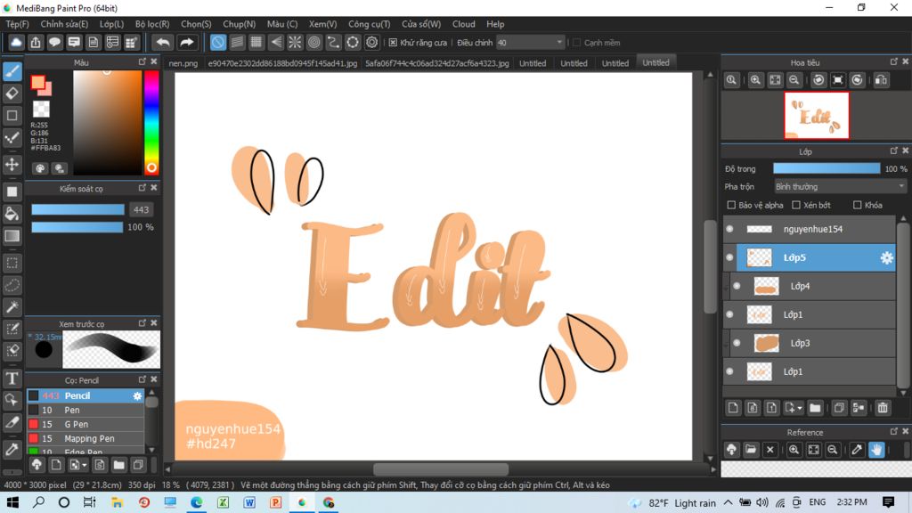Select the Eraser tool
912x513 pixels.
click(12, 93)
